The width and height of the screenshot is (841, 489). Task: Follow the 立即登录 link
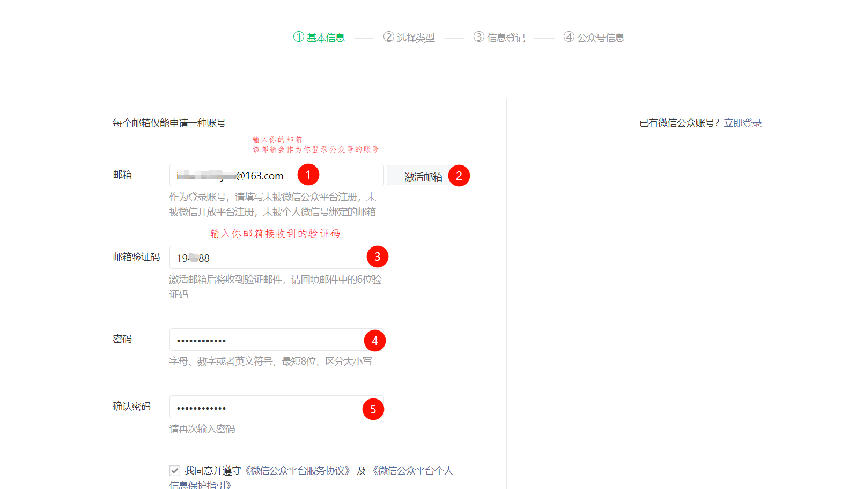click(742, 123)
